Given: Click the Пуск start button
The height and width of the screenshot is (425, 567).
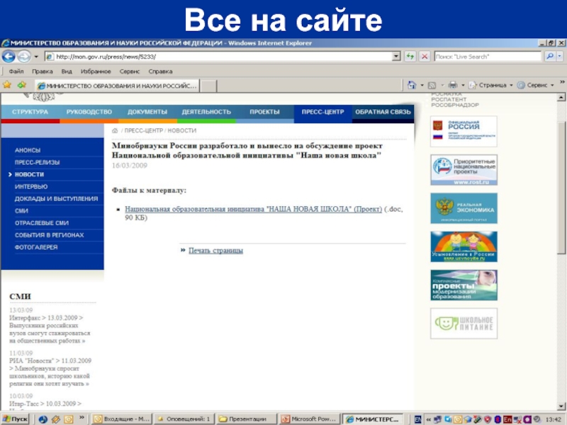Looking at the screenshot, I should (15, 419).
